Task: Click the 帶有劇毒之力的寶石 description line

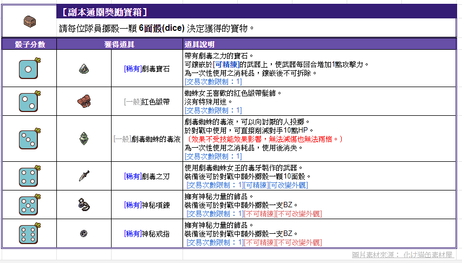Action: (219, 56)
